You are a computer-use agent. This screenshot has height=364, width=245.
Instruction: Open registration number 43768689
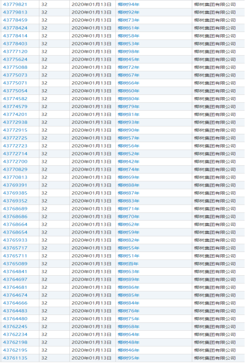click(x=15, y=209)
